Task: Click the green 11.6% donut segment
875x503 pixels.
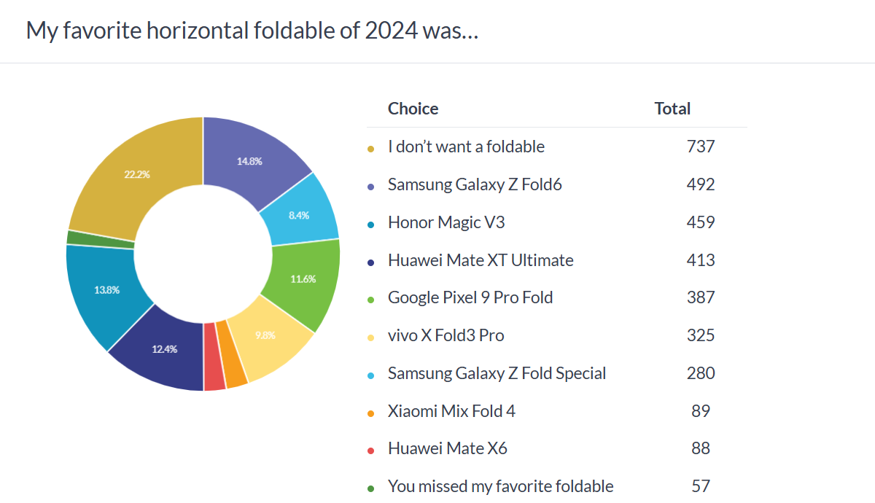Action: click(x=303, y=281)
